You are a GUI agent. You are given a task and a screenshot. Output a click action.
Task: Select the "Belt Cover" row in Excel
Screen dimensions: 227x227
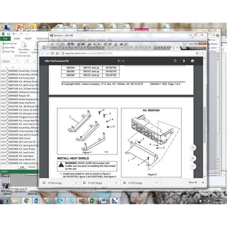(19, 138)
